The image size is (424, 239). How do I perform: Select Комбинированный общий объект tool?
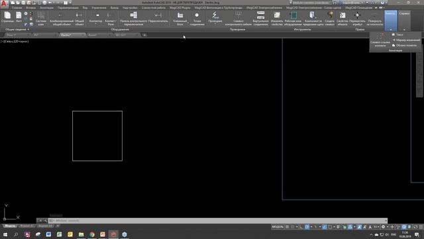point(62,19)
